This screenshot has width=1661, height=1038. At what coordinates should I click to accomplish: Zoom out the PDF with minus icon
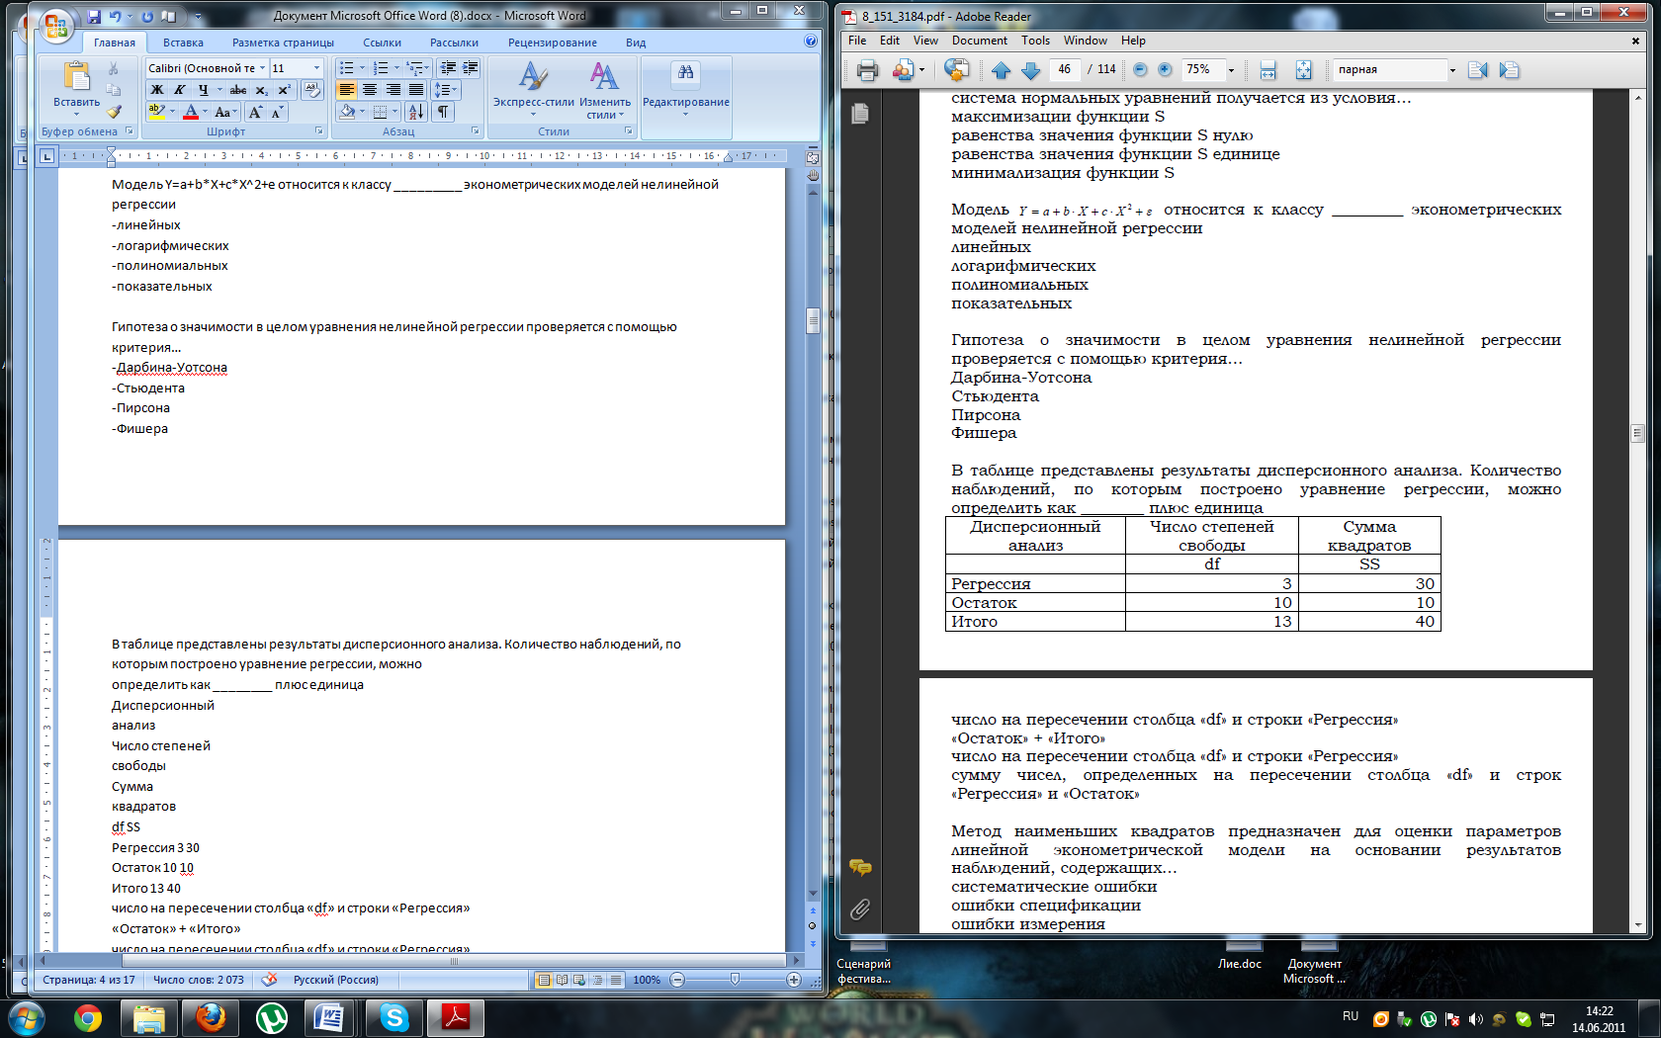pos(1140,69)
